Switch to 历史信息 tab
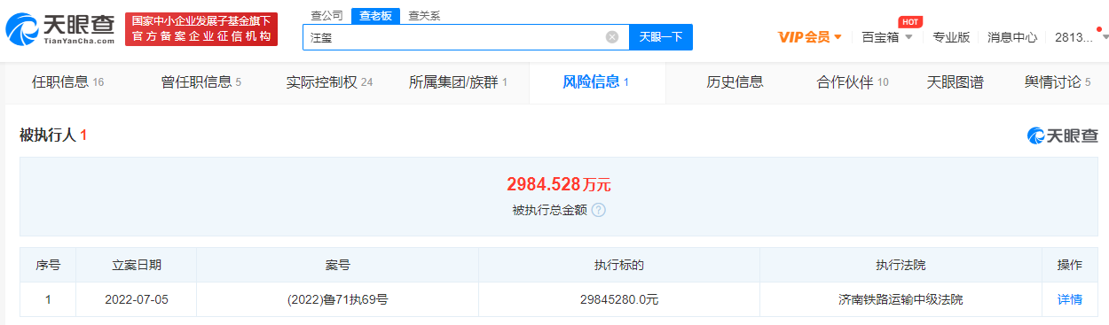This screenshot has height=325, width=1109. coord(735,82)
